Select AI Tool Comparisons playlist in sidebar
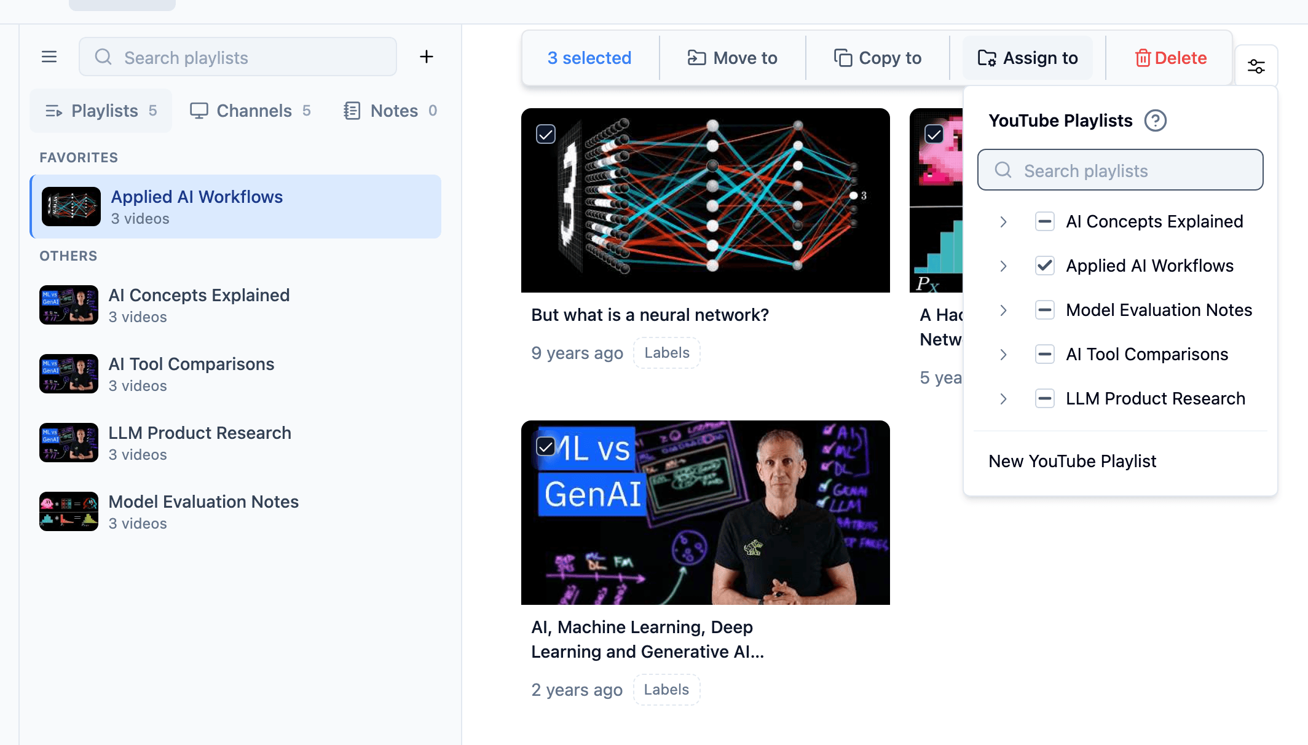 [236, 374]
